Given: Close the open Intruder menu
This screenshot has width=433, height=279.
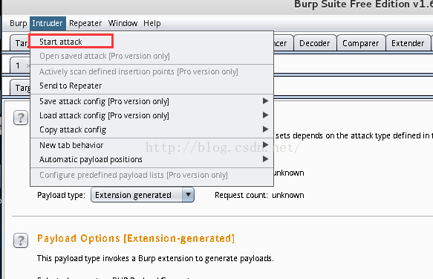Looking at the screenshot, I should tap(48, 23).
